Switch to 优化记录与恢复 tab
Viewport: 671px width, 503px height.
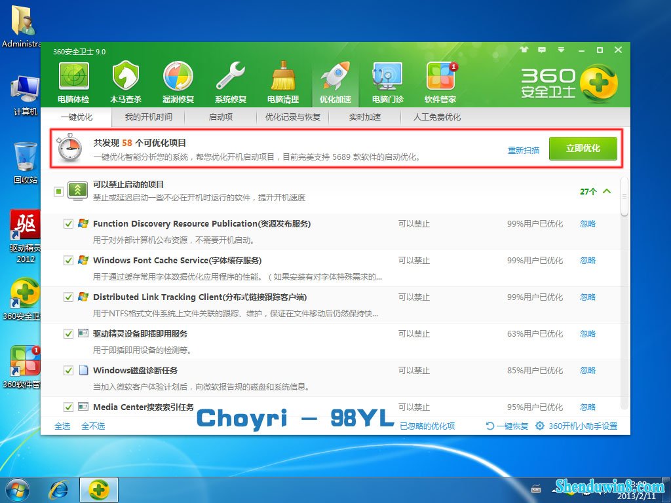click(293, 117)
